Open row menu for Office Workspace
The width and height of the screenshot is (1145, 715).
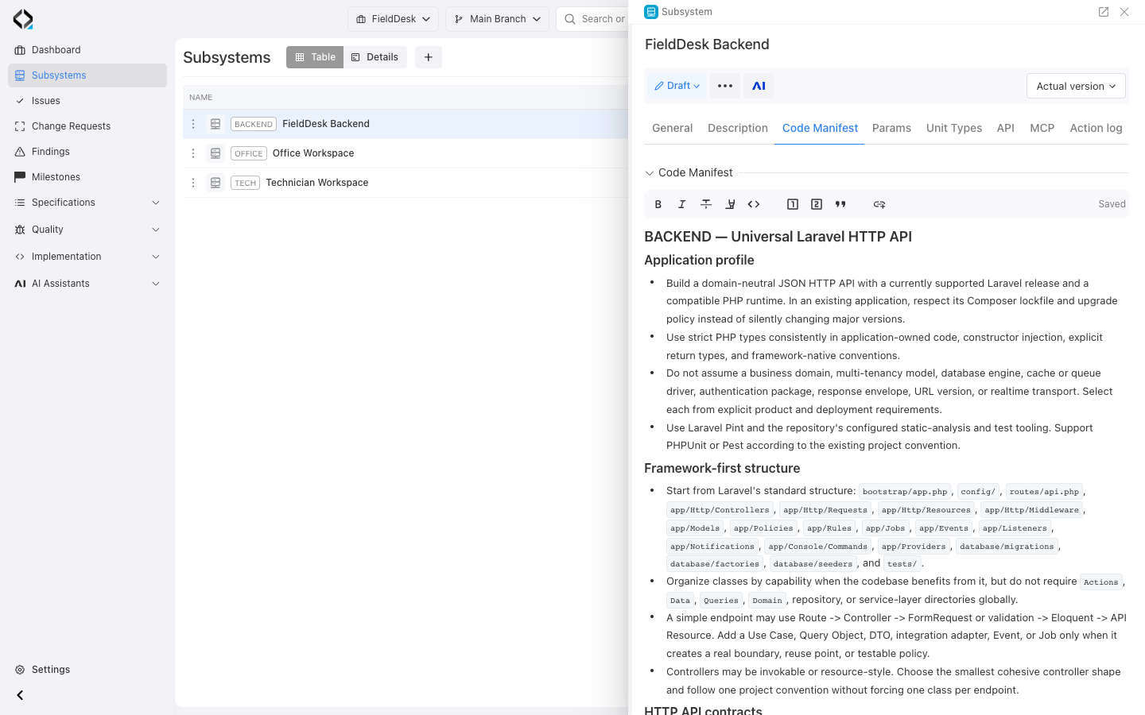coord(193,153)
